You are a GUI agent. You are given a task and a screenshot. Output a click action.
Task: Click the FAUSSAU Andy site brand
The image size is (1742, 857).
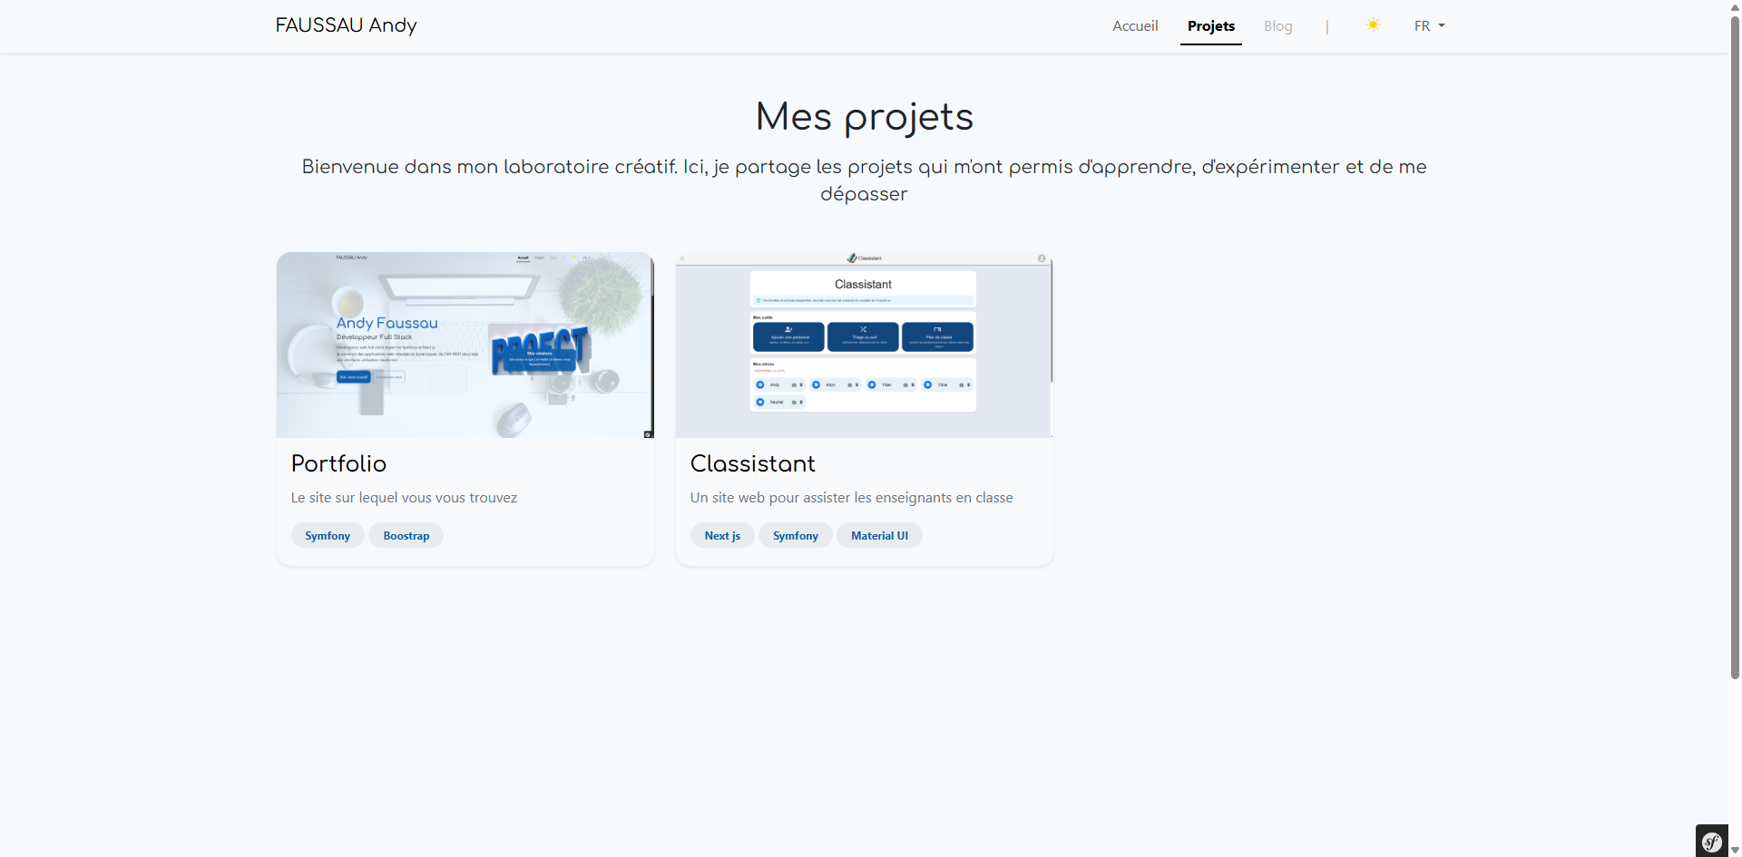click(x=346, y=25)
